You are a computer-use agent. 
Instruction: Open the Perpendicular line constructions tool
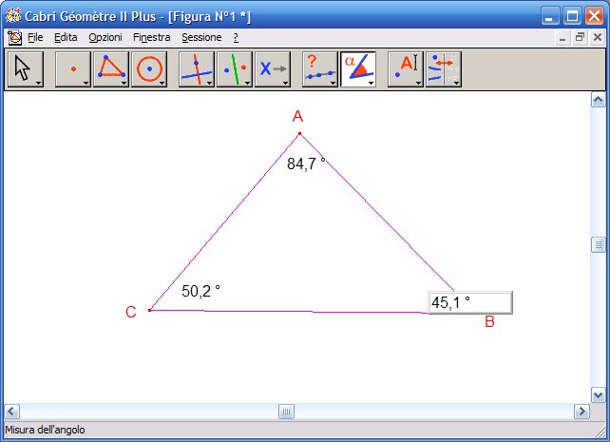click(x=197, y=69)
